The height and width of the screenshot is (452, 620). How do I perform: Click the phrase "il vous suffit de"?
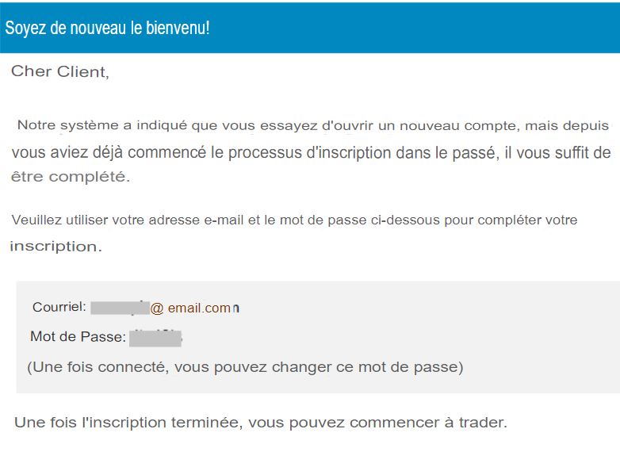pos(558,152)
